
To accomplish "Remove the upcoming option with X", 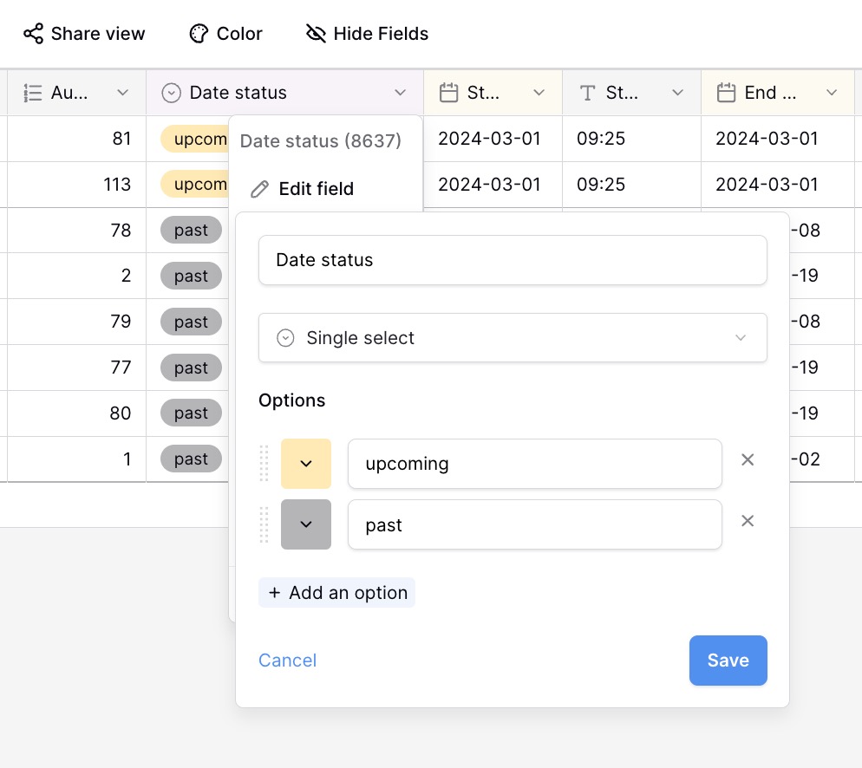I will 748,459.
